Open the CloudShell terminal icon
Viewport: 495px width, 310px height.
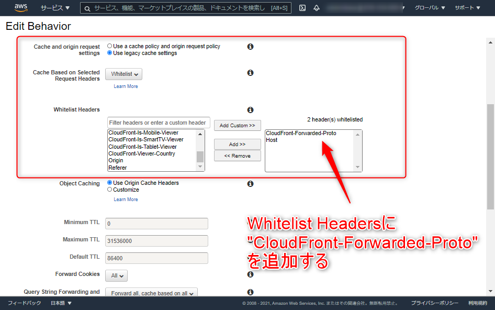click(x=303, y=7)
